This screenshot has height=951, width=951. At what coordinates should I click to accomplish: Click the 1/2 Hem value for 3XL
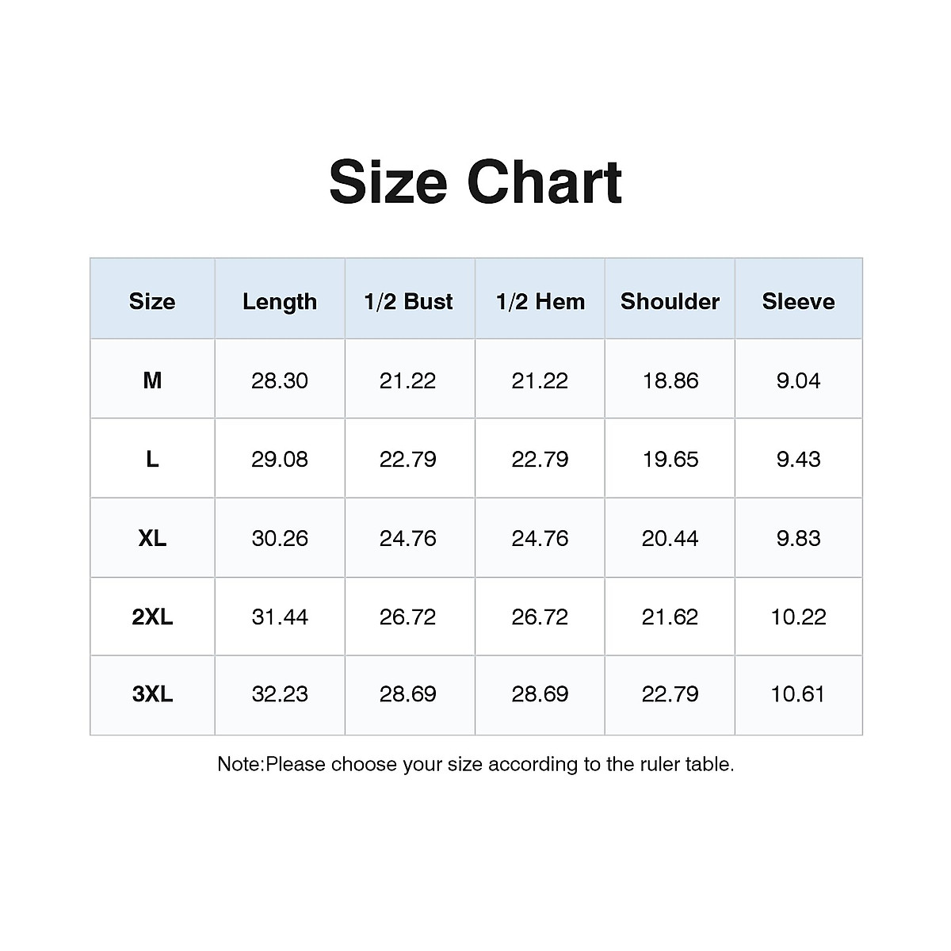540,694
